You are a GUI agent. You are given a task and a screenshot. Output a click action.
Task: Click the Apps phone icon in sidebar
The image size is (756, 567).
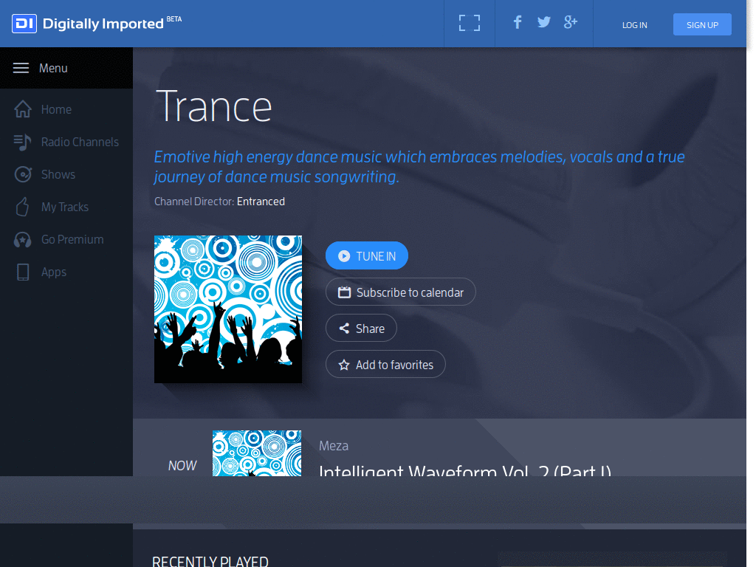click(x=23, y=272)
